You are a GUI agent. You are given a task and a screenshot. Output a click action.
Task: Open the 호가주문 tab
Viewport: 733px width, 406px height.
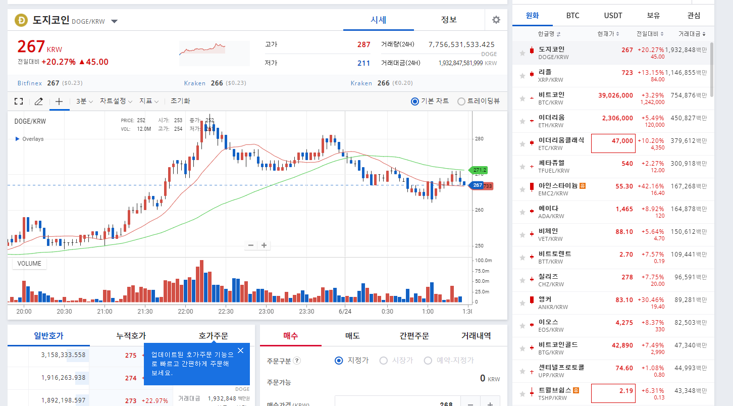tap(214, 335)
